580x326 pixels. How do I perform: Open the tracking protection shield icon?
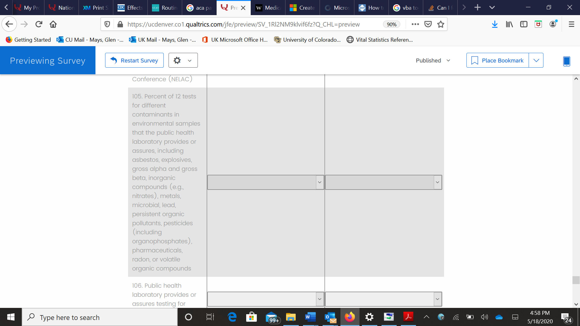tap(107, 24)
